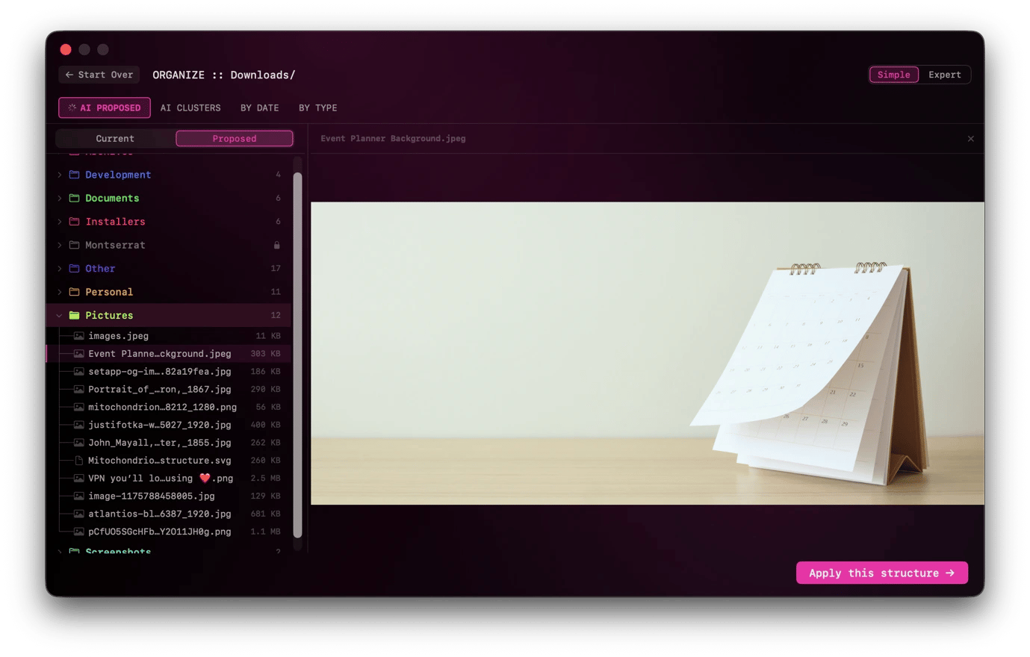Expand the Screenshots folder chevron
Screen dimensions: 1030x657
pyautogui.click(x=60, y=551)
